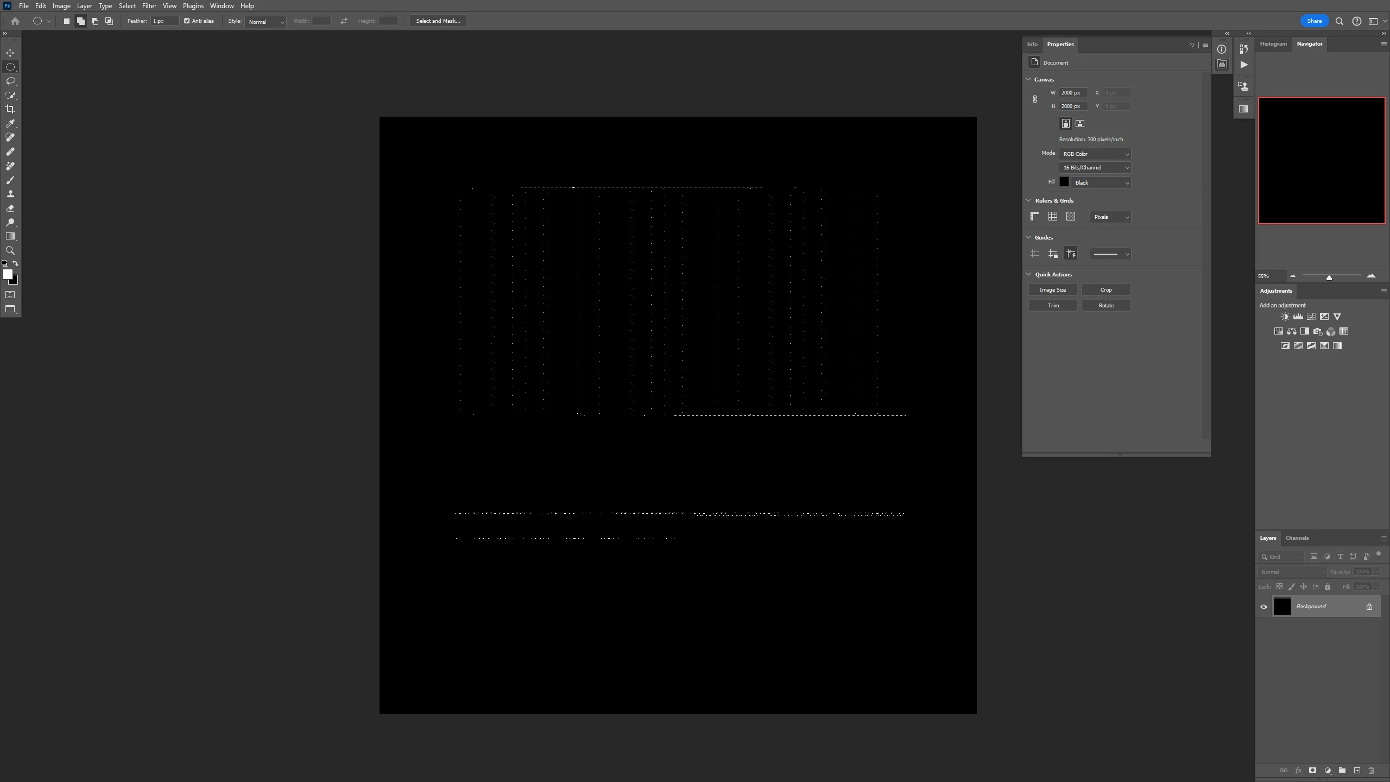Select the Crop tool

coord(10,109)
